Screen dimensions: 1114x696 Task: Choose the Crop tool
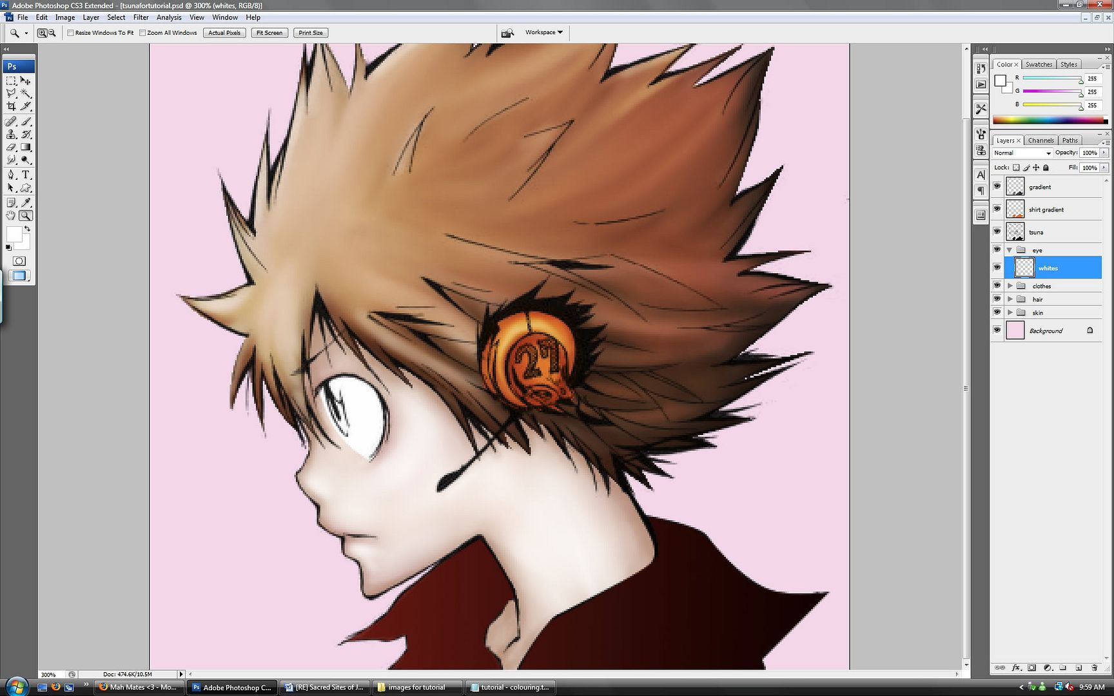click(12, 106)
